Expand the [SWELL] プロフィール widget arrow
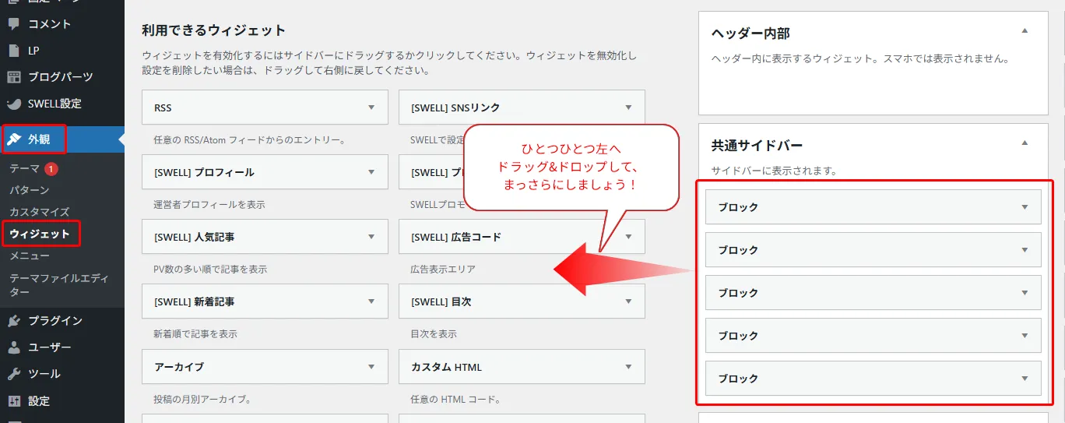Image resolution: width=1065 pixels, height=423 pixels. [371, 172]
